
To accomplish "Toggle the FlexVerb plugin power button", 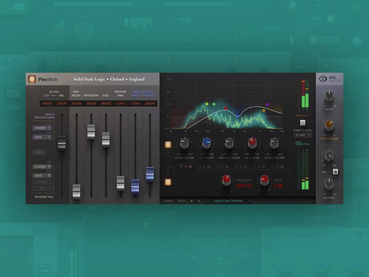I will click(x=32, y=79).
